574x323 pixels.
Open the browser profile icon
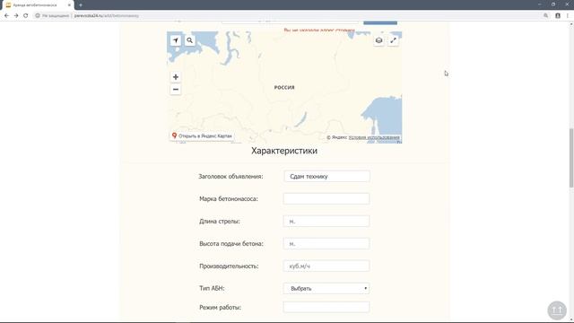[x=558, y=16]
